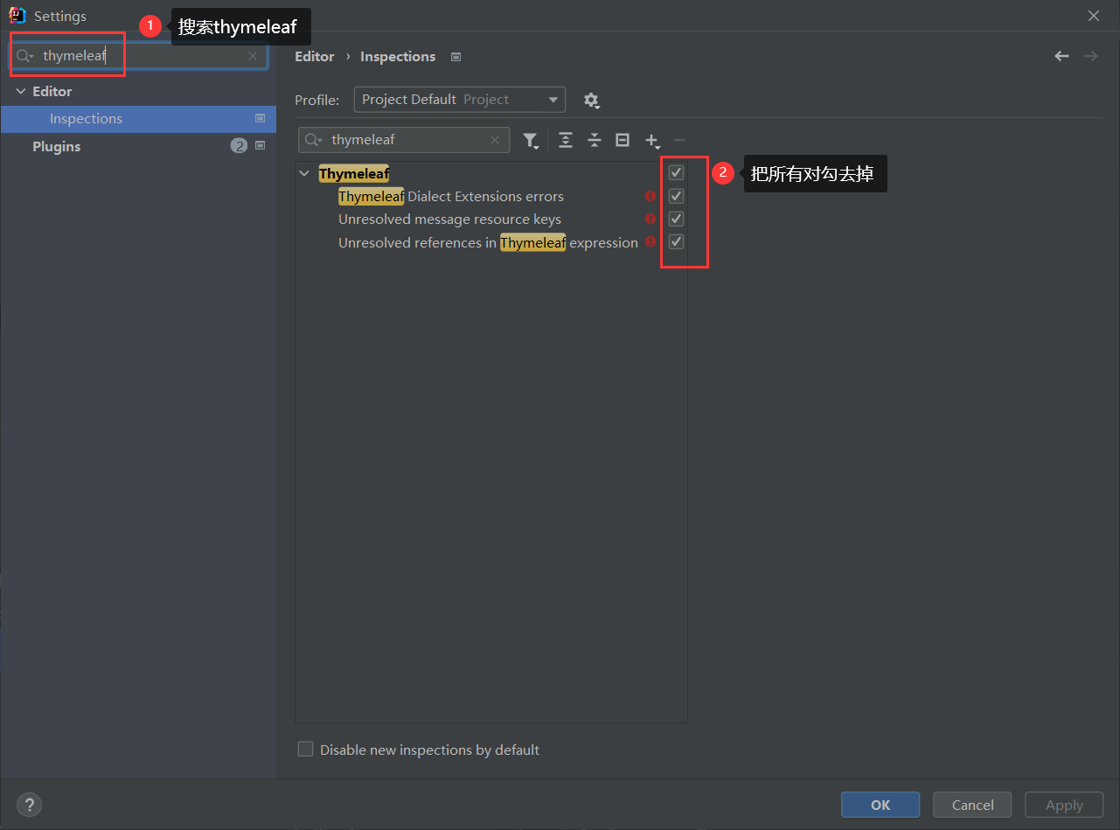Select the Thymeleaf group row

click(x=491, y=173)
